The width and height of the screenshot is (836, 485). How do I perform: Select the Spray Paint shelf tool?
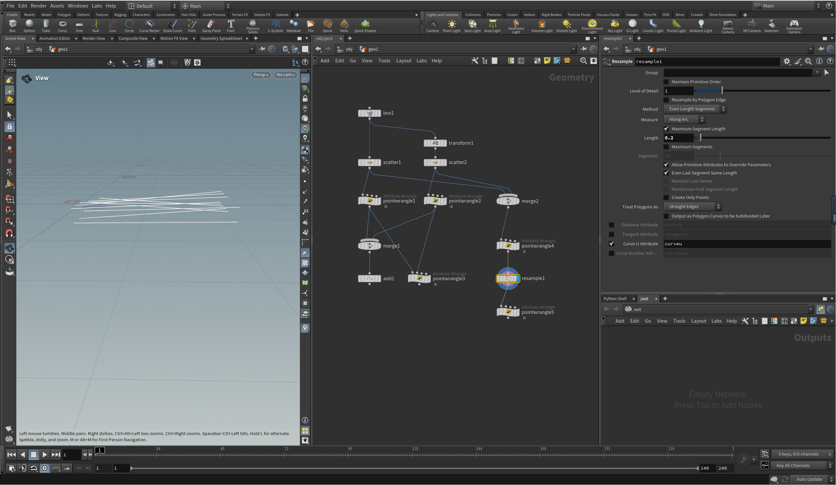coord(211,26)
